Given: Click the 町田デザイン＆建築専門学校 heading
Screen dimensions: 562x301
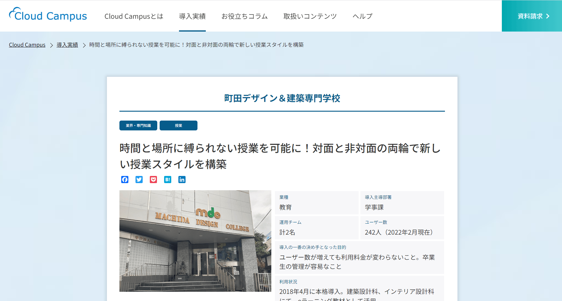Looking at the screenshot, I should tap(282, 98).
